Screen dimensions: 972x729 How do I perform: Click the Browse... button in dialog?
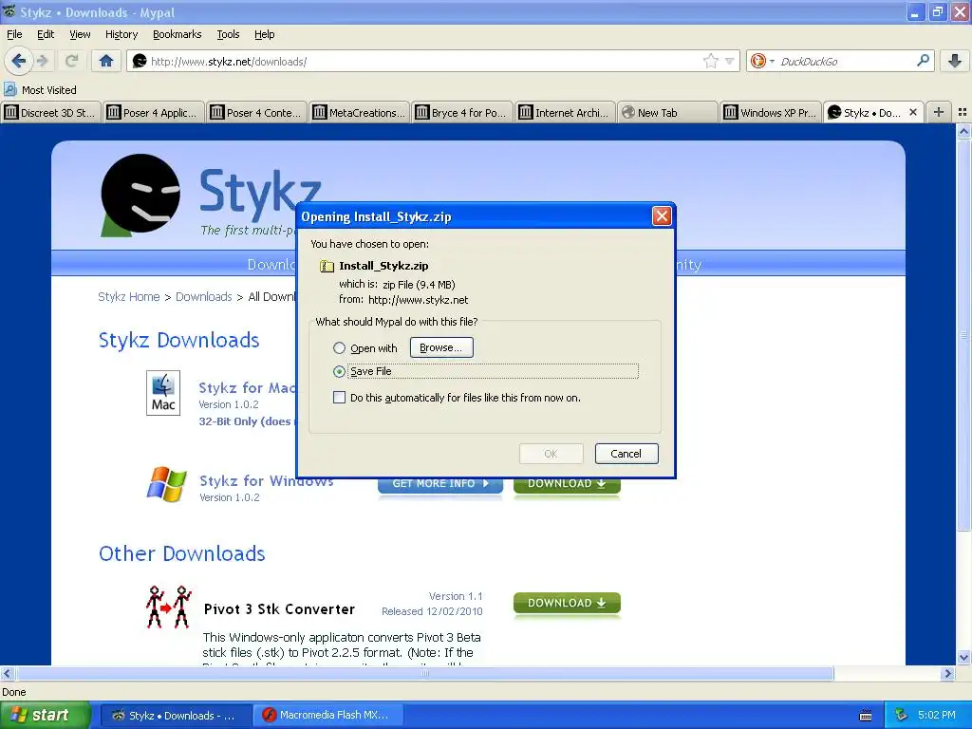click(x=441, y=347)
